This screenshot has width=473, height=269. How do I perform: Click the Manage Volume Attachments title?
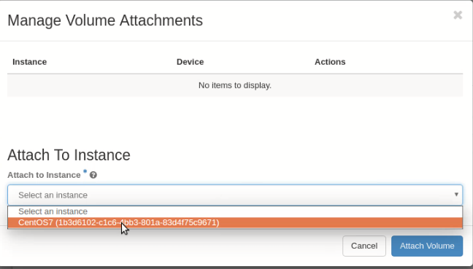pos(105,20)
